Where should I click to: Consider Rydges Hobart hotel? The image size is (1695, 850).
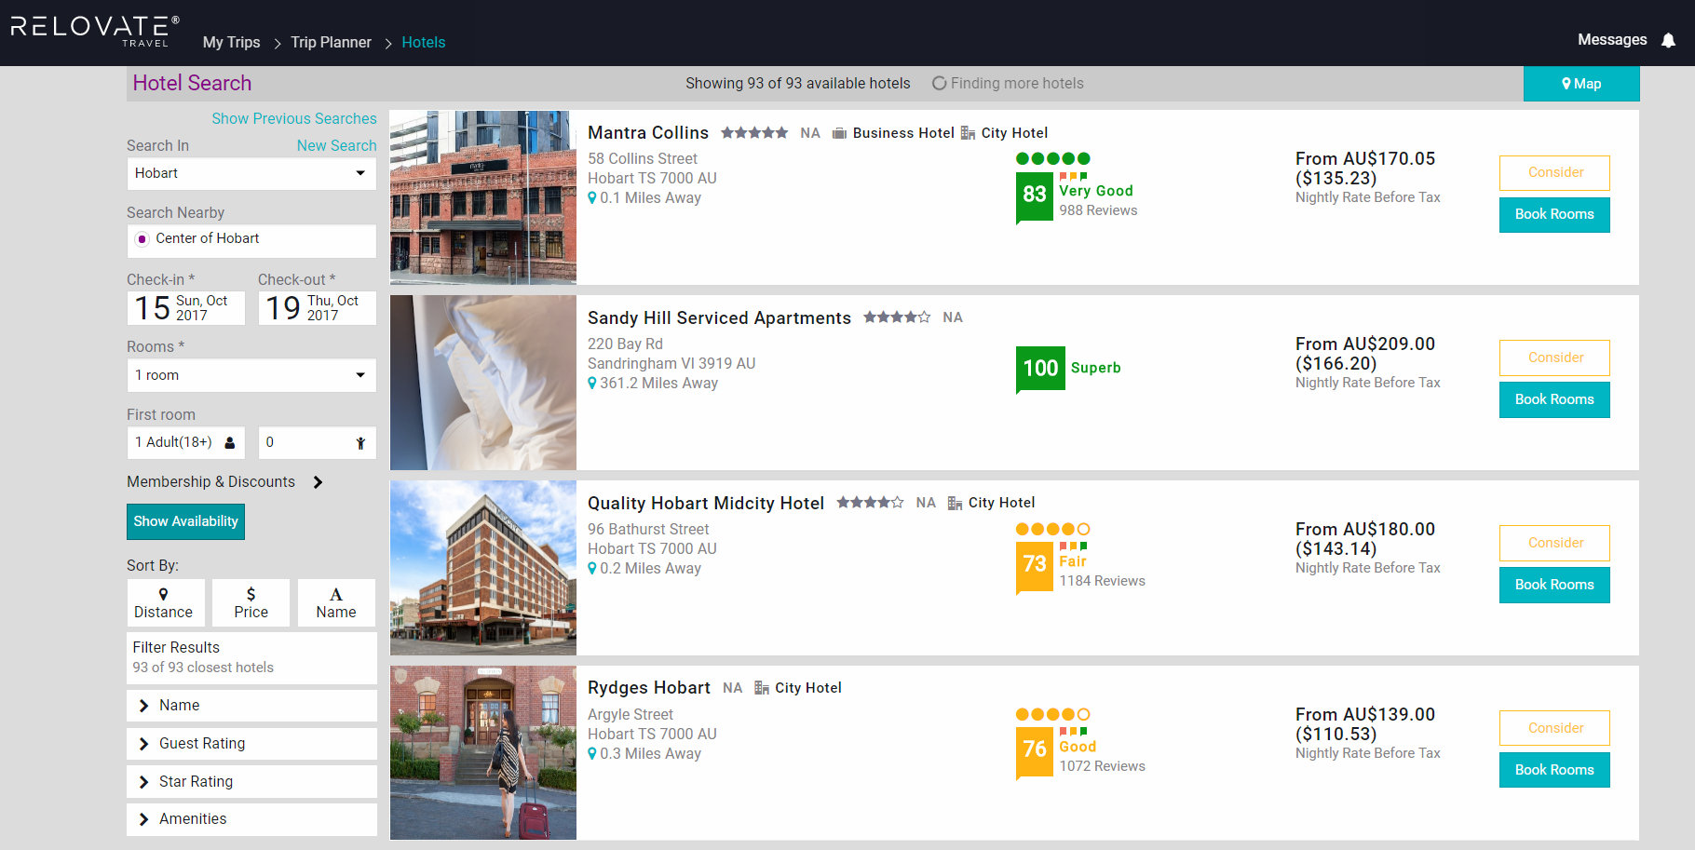[1554, 729]
